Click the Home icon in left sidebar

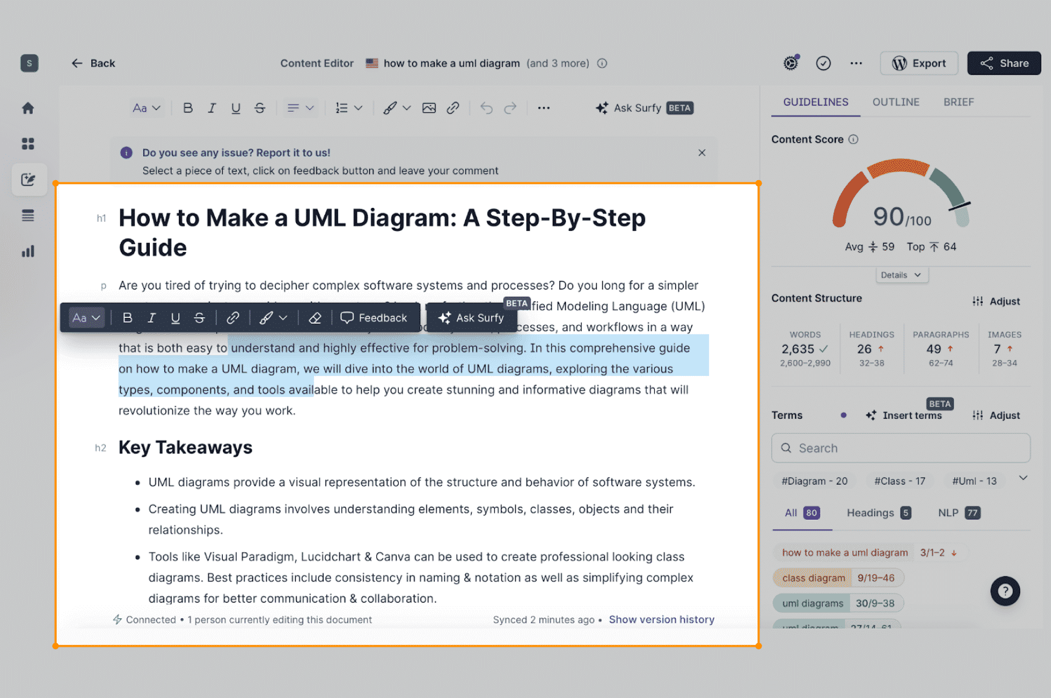click(x=28, y=108)
